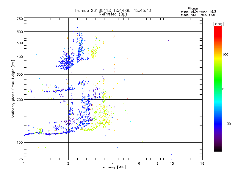
Task: Click 'Stationary phase Virtual Height [km]' y-axis label
Action: click(x=13, y=89)
